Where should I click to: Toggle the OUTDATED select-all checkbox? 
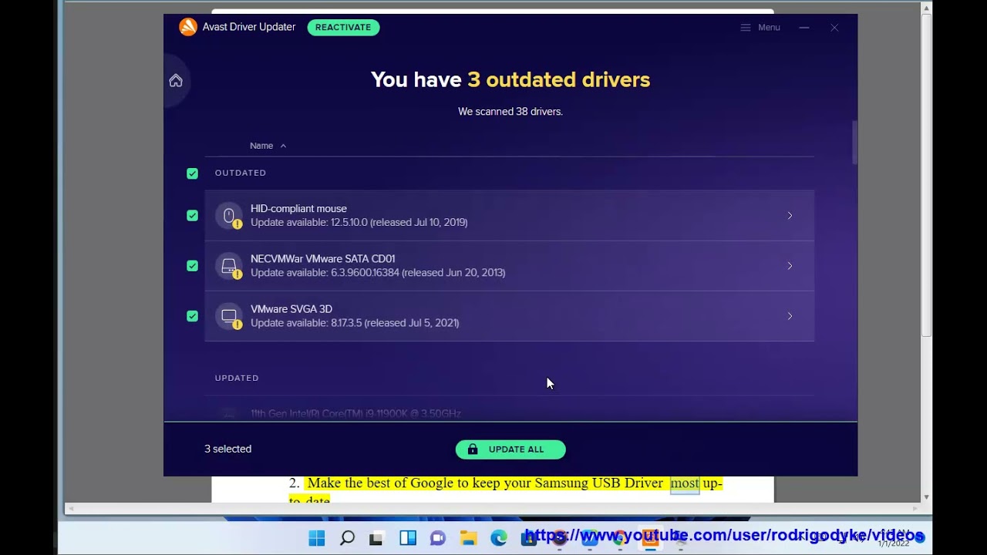point(192,173)
